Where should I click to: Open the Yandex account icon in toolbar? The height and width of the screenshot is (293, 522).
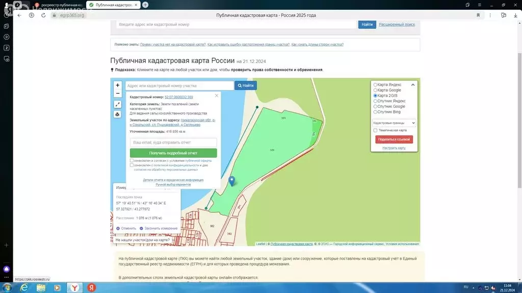tap(31, 15)
